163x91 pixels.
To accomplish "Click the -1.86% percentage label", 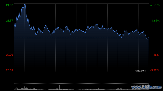I will tap(155, 55).
